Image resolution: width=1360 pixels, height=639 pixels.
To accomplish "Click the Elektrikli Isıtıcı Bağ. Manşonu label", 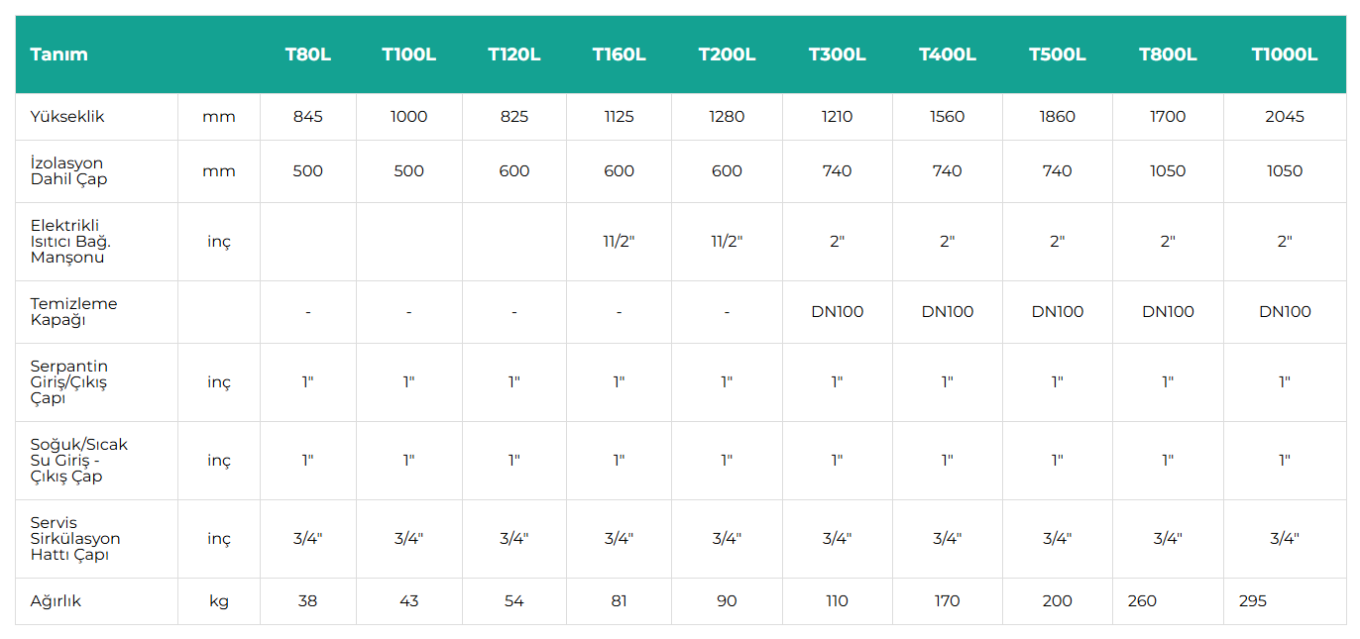I will [x=70, y=242].
